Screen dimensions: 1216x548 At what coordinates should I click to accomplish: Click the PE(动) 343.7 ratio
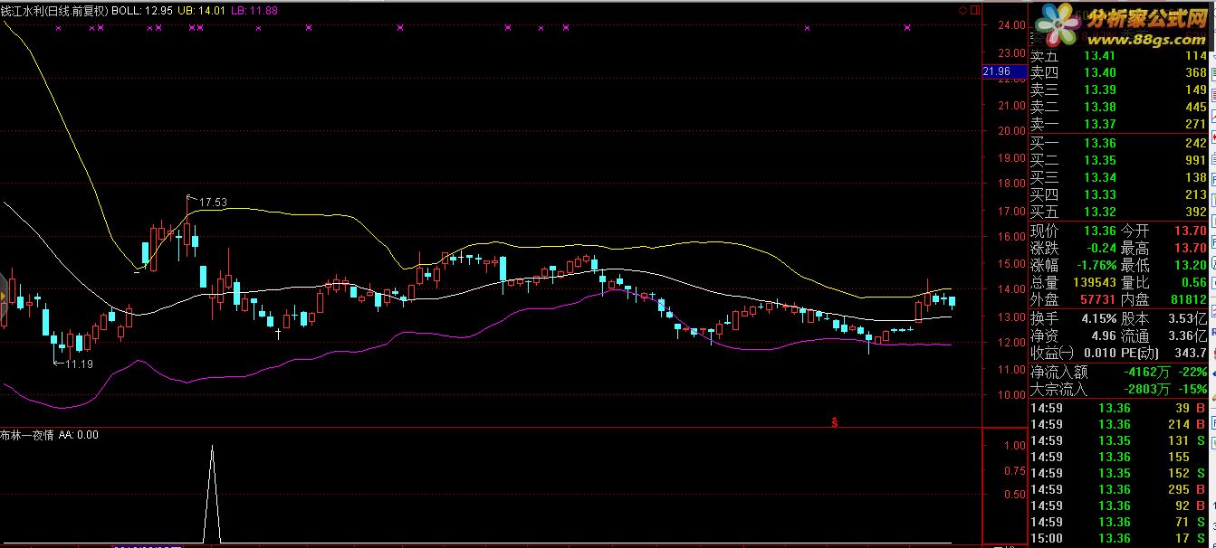click(1164, 353)
